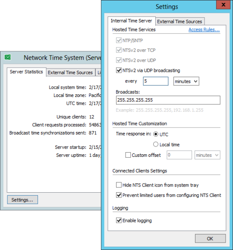233x250 pixels.
Task: Open the custom offset minutes dropdown
Action: click(207, 155)
